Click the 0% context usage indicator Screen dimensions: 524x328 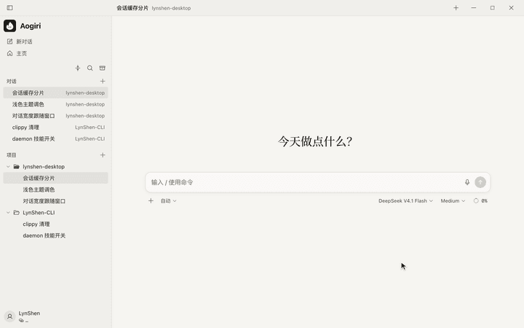[480, 201]
